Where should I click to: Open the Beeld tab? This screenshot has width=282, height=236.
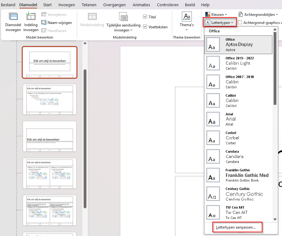coord(190,5)
